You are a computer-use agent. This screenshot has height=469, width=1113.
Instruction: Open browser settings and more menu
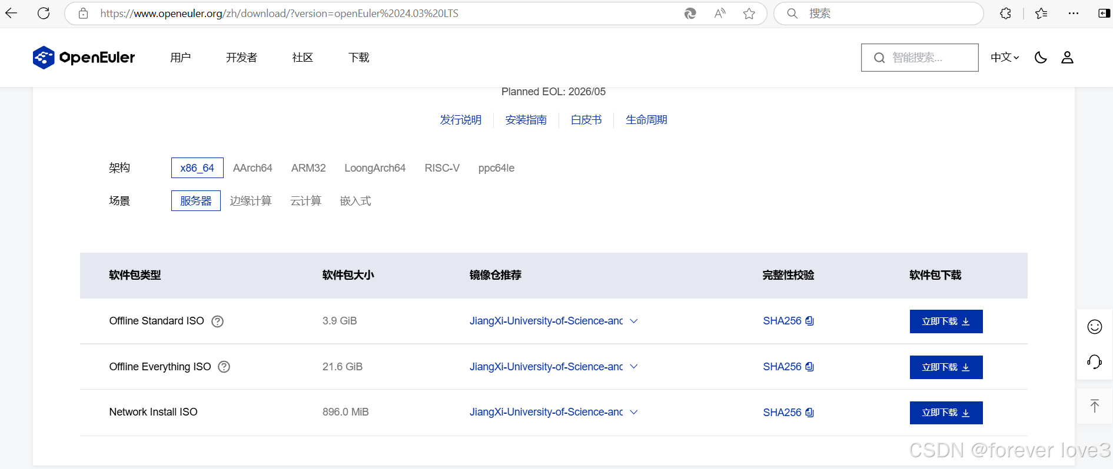click(1074, 14)
